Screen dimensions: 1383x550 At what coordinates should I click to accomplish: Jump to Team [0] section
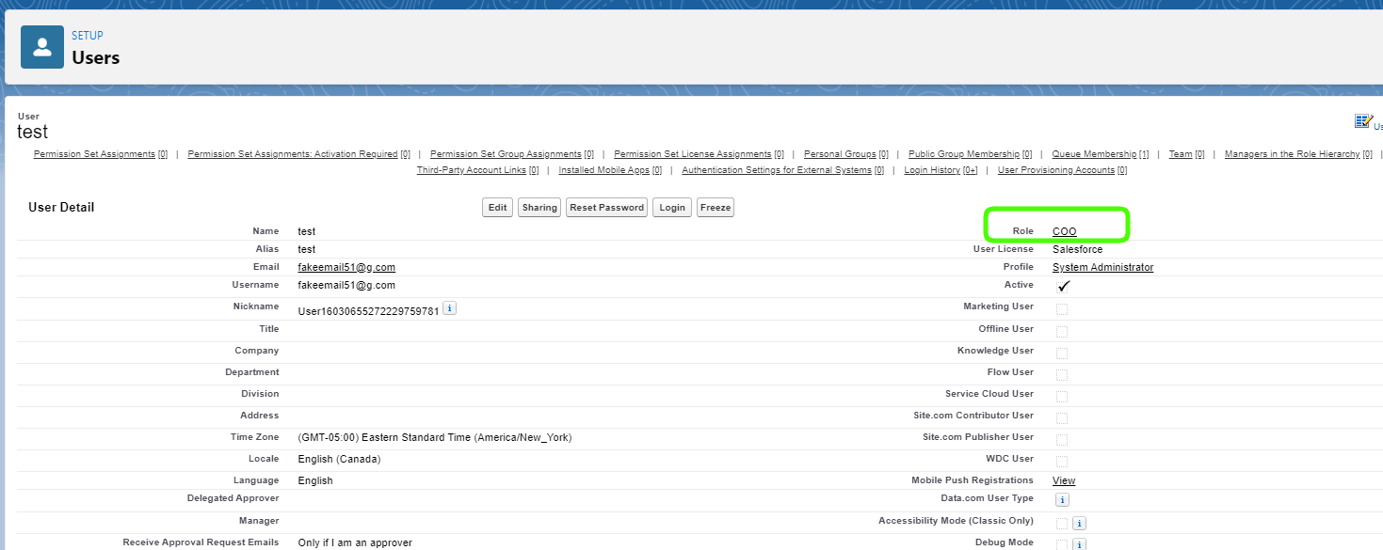coord(1187,154)
